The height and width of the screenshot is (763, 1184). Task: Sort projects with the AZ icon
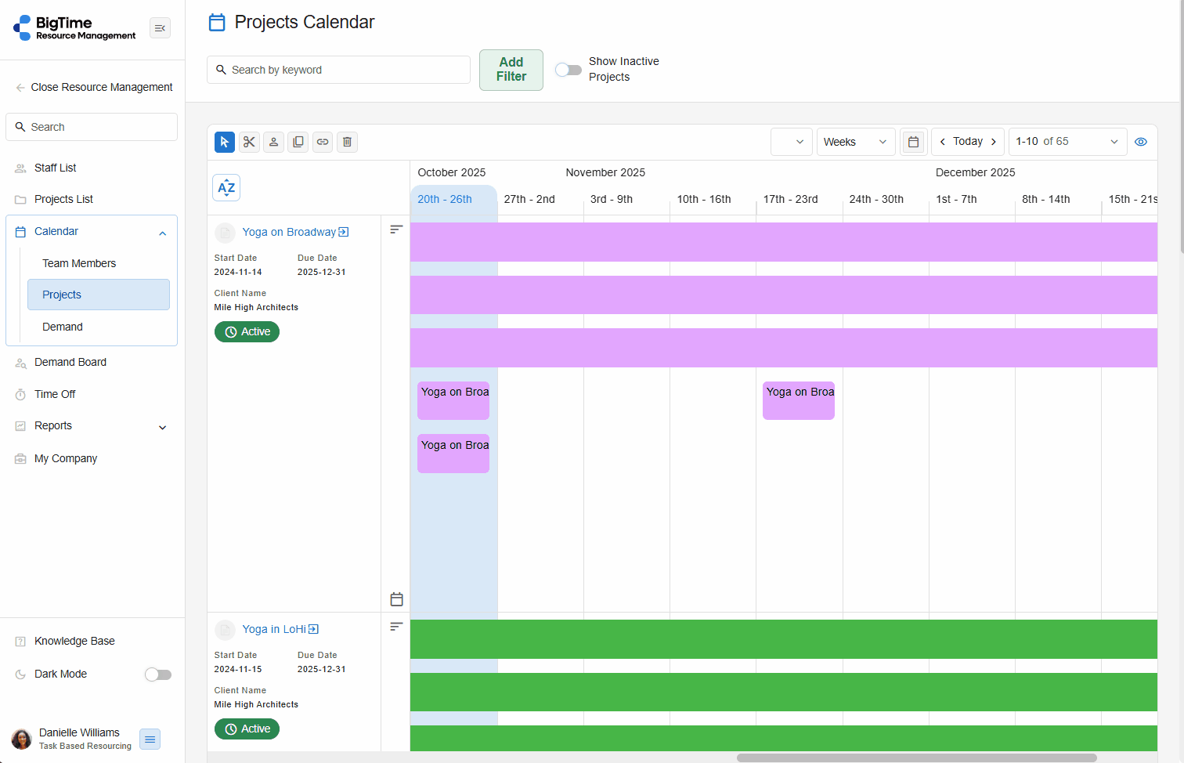coord(226,188)
